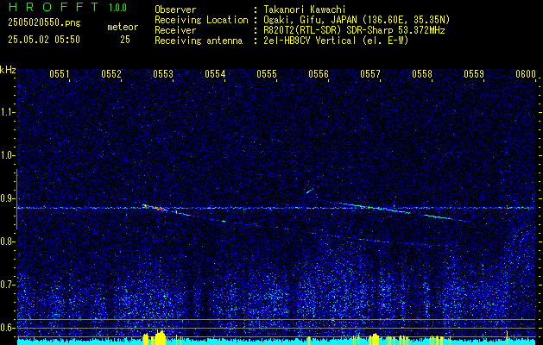Click the short echo streak above carrier near 0556
The height and width of the screenshot is (345, 543).
click(309, 191)
